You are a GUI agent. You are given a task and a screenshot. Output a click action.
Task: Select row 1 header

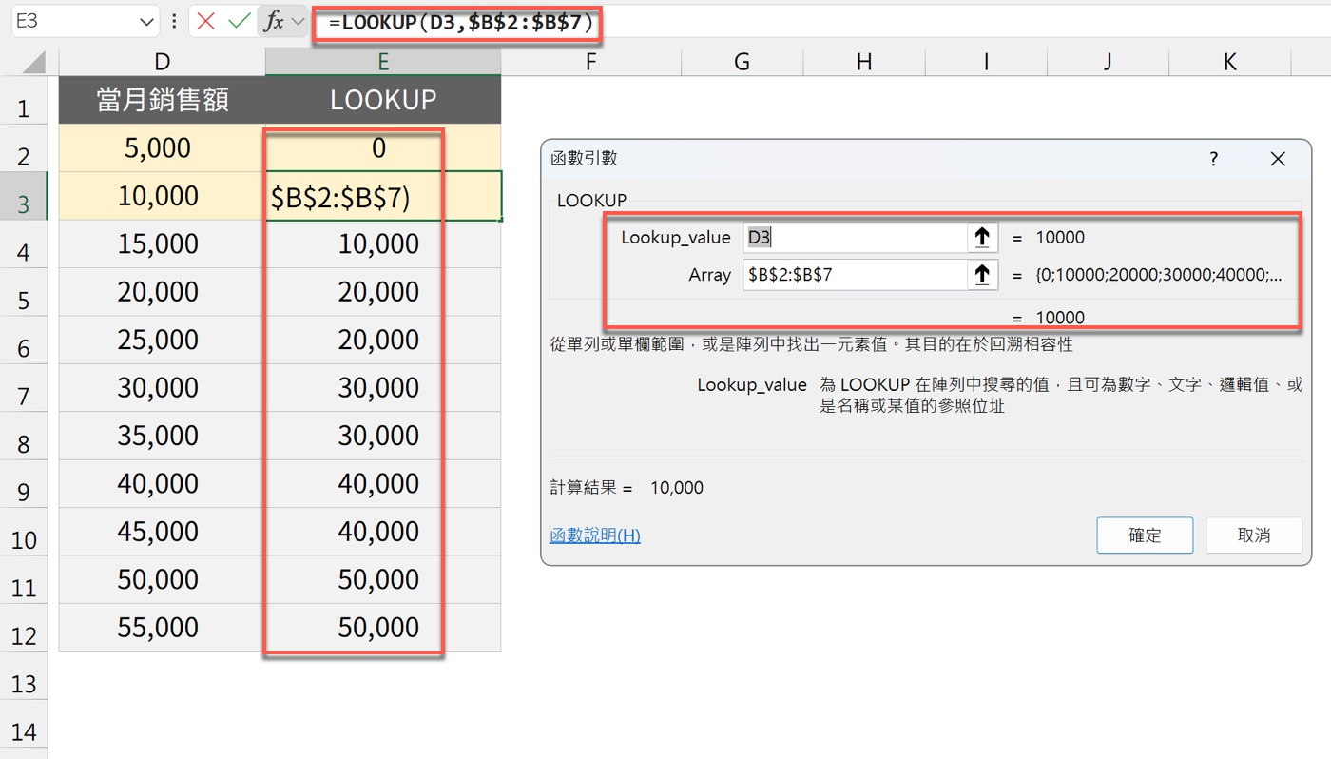pos(24,100)
